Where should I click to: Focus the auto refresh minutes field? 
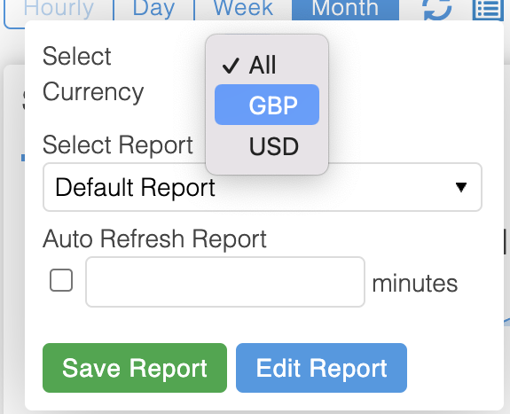225,282
